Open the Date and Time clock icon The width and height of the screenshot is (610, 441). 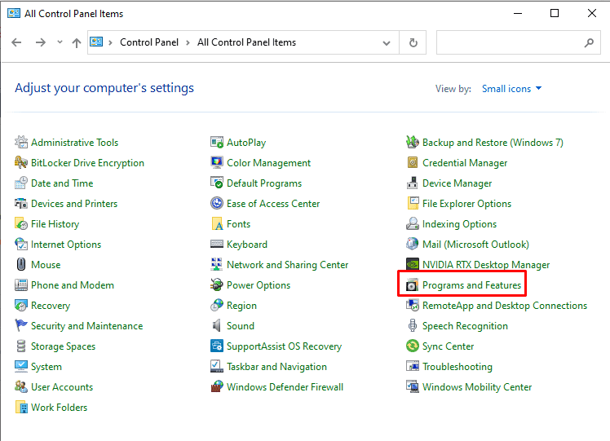tap(21, 183)
